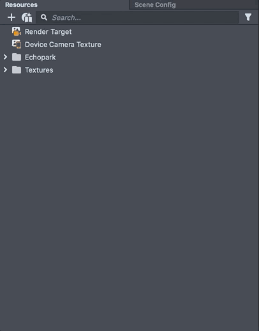Click the magnifier icon in search bar
Image resolution: width=259 pixels, height=331 pixels.
(44, 17)
